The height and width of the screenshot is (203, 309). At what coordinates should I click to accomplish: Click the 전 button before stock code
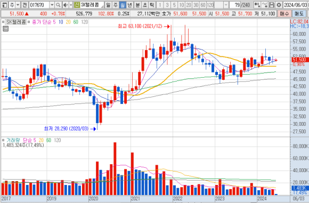click(25, 5)
